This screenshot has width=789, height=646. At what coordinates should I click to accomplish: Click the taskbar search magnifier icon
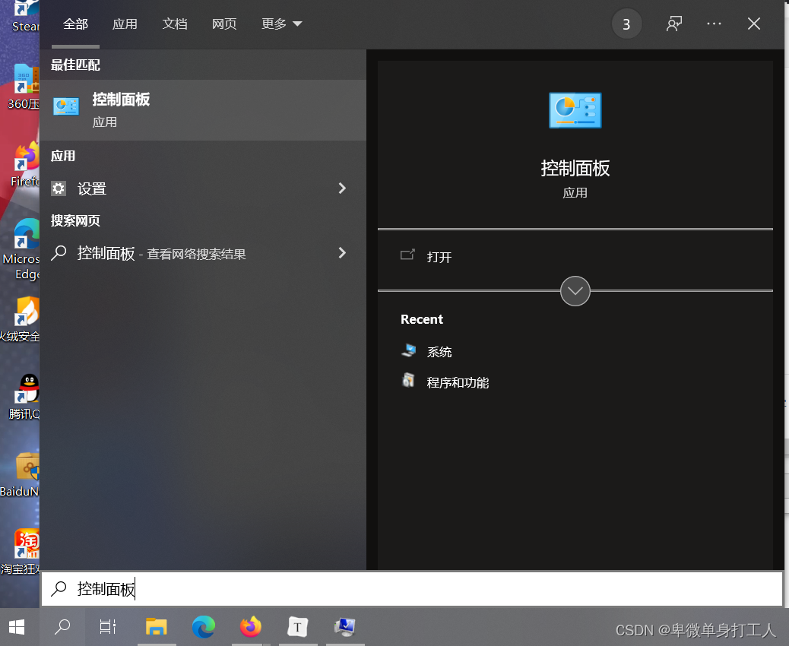62,627
